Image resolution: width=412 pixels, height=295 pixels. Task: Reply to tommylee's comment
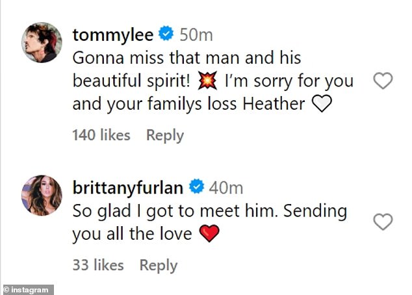165,136
